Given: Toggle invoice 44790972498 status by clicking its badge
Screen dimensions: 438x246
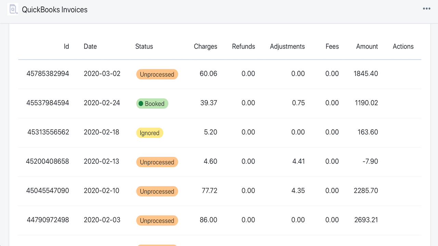Looking at the screenshot, I should pos(157,220).
